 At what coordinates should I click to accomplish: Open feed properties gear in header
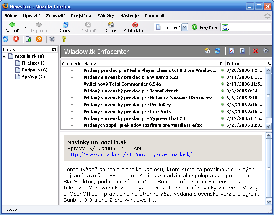[266, 51]
